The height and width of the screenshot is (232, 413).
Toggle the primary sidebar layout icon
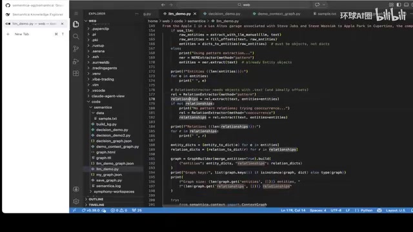(399, 5)
